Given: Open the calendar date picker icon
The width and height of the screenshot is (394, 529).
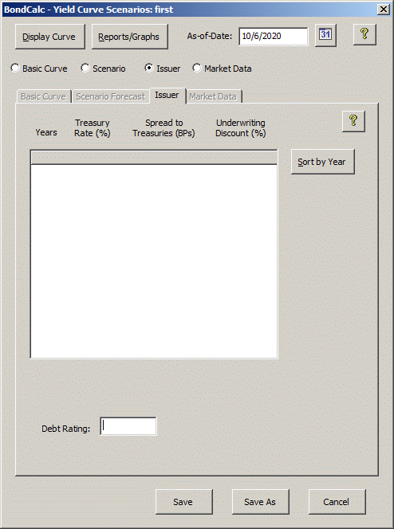Looking at the screenshot, I should pyautogui.click(x=325, y=35).
